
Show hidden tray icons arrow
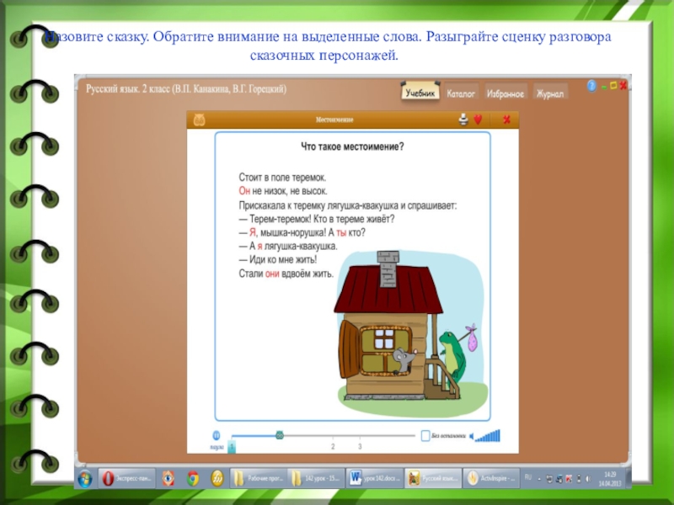[539, 478]
